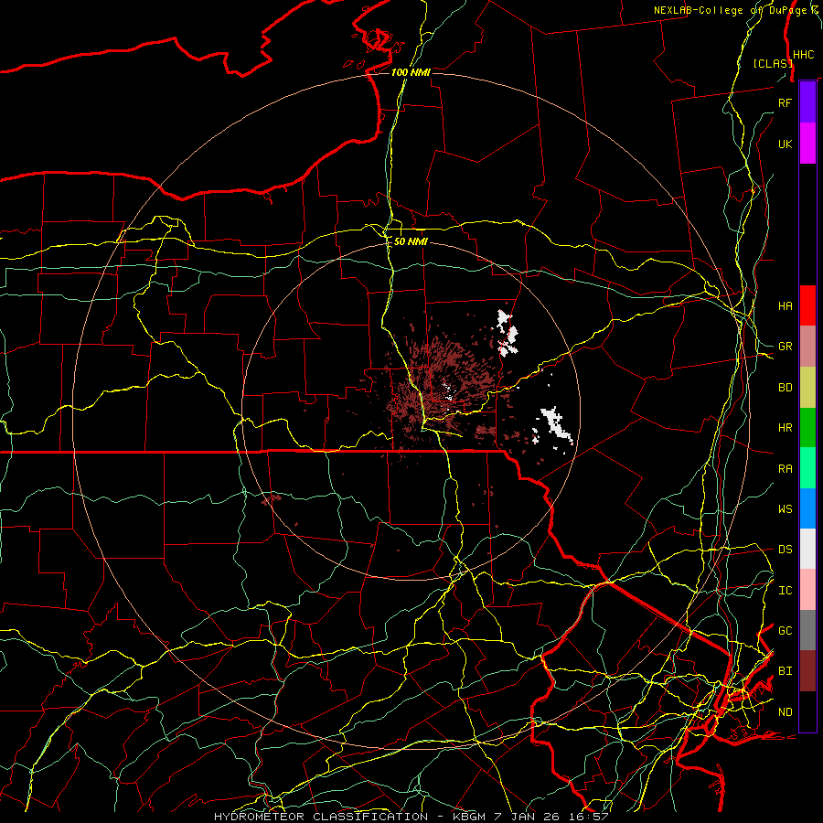Click the GC legend label
This screenshot has width=823, height=823.
tap(785, 630)
